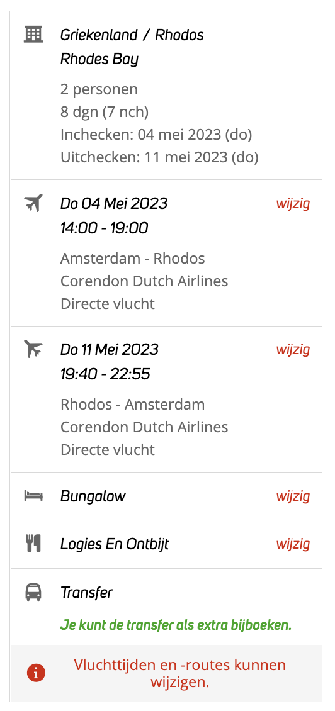Click the bed icon next to Bungalow

(33, 496)
